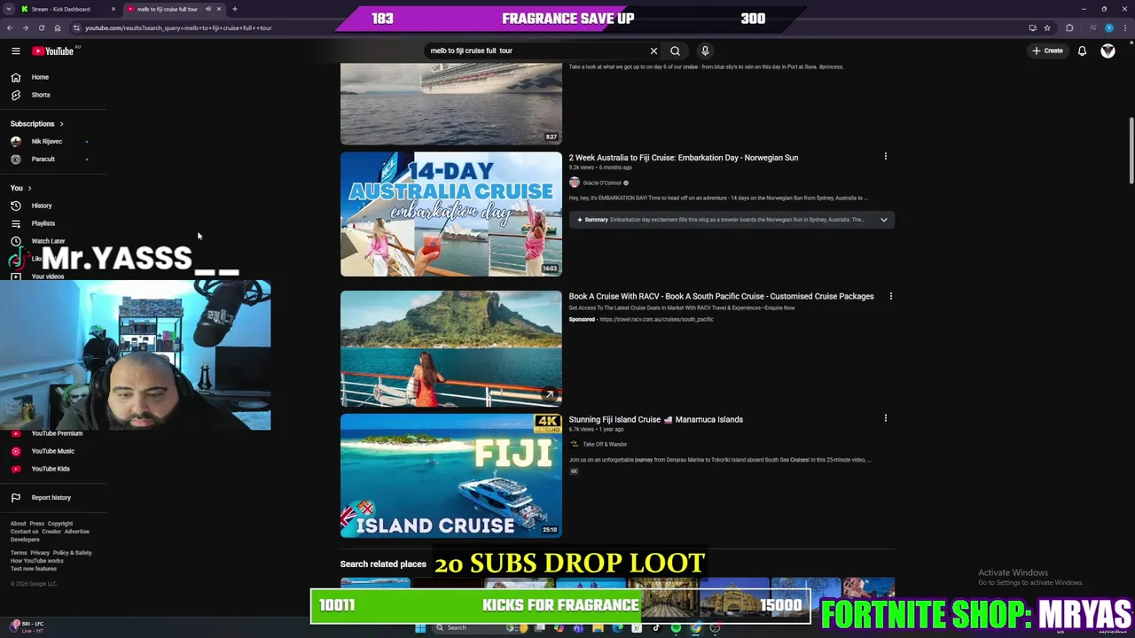Expand Subscriptions section chevron
The image size is (1135, 638).
[x=61, y=124]
